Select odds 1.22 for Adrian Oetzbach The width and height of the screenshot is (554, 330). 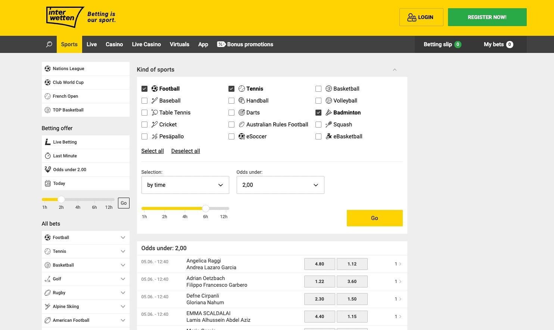pos(320,282)
